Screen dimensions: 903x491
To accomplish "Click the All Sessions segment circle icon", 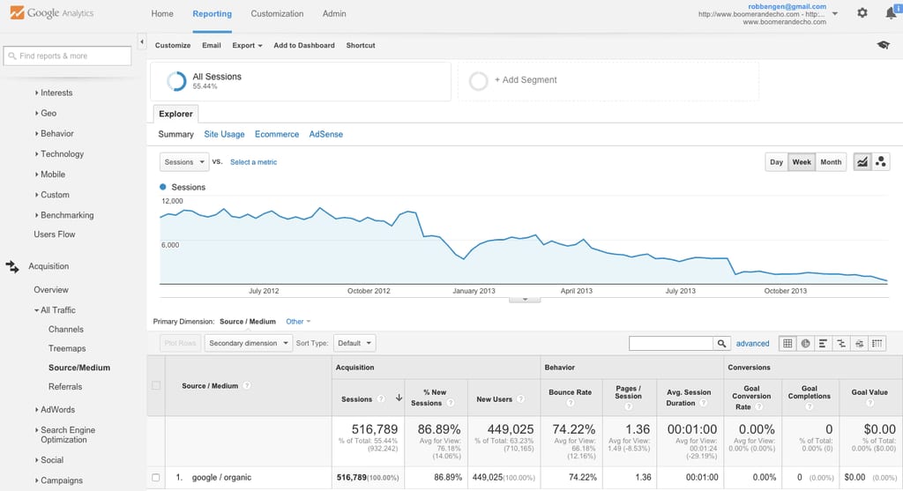I will coord(176,81).
